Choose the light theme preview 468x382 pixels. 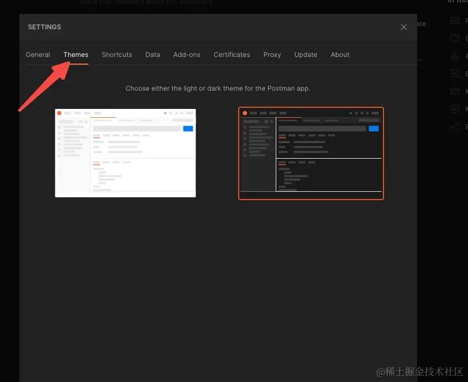click(125, 153)
